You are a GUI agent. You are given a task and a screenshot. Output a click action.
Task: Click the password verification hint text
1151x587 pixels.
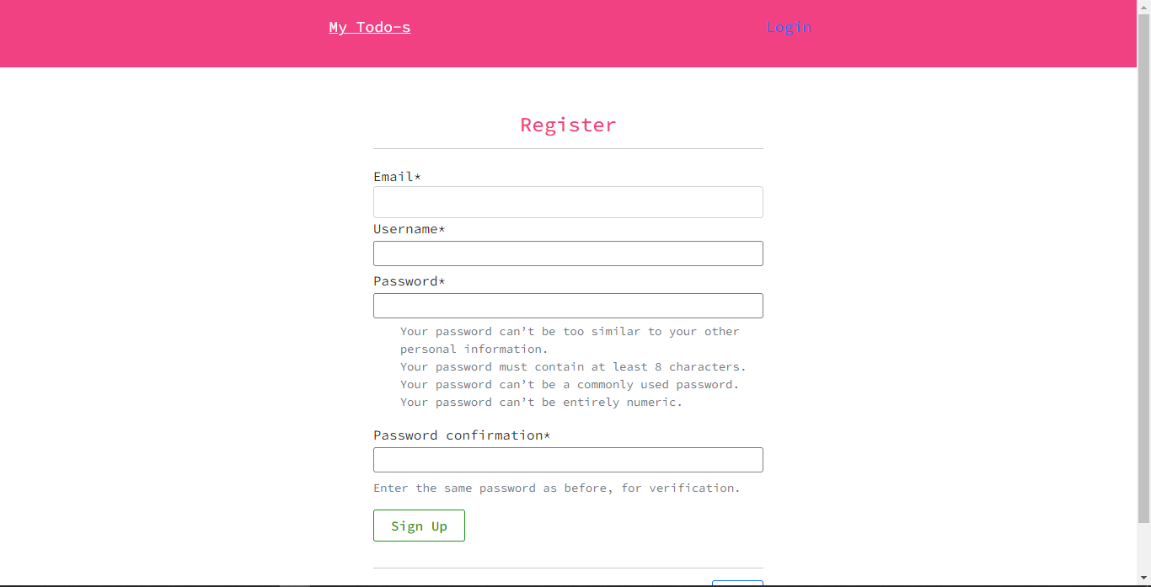point(556,488)
